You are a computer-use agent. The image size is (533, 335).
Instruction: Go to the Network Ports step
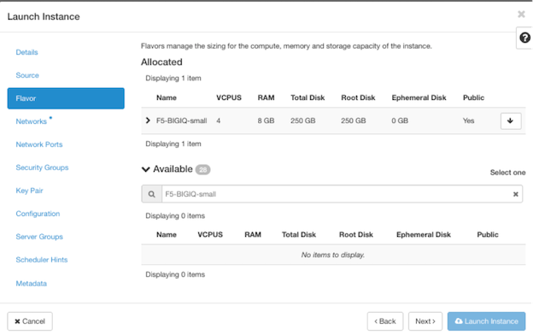[39, 144]
